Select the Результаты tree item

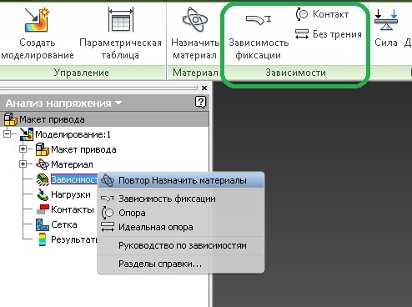74,239
